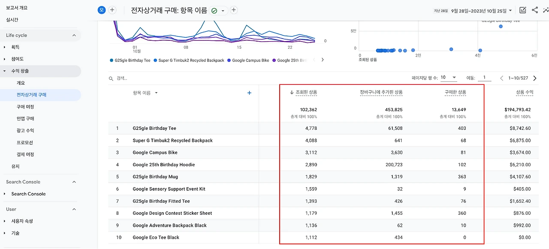Select 전자상거래 구매 in the sidebar
Image resolution: width=549 pixels, height=249 pixels.
[31, 95]
